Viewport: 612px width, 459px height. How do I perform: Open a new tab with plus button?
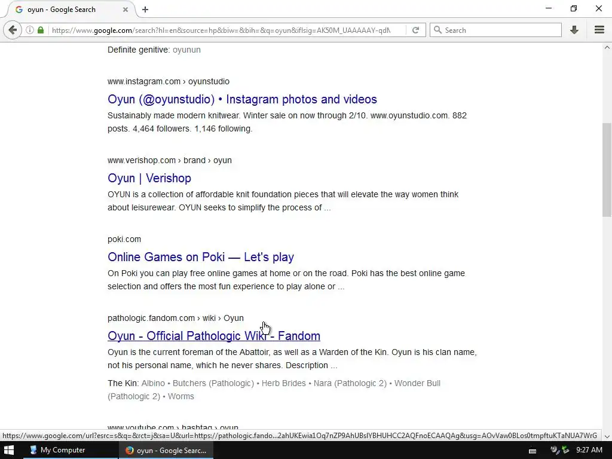coord(145,10)
